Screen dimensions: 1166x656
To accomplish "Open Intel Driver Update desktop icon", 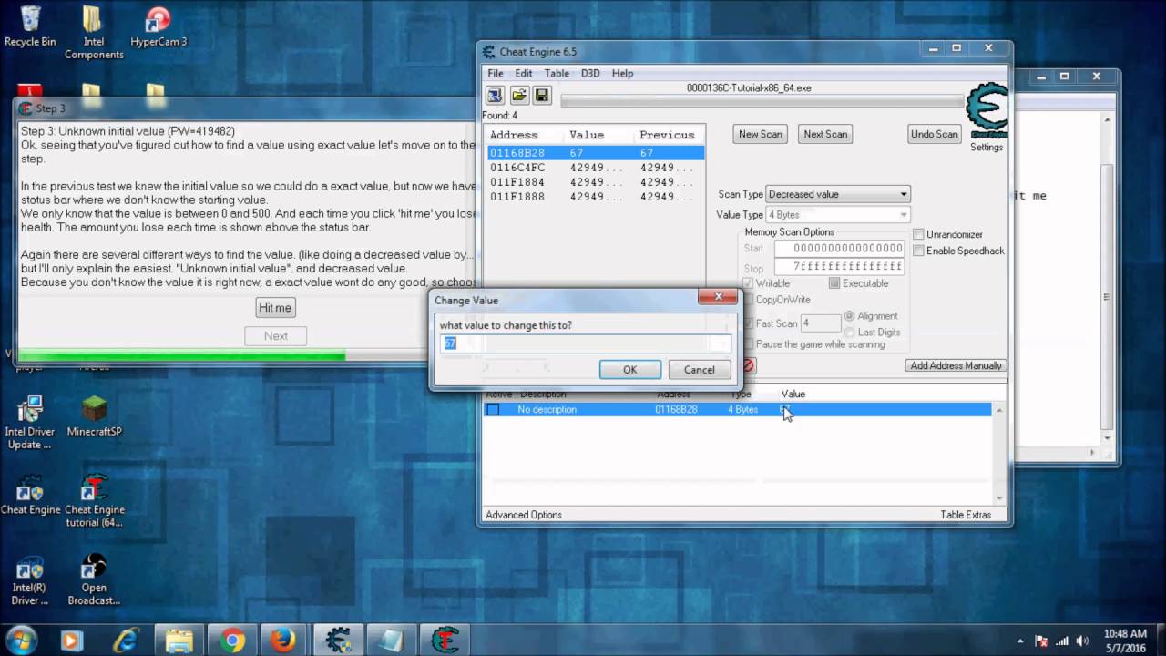I will [x=30, y=423].
